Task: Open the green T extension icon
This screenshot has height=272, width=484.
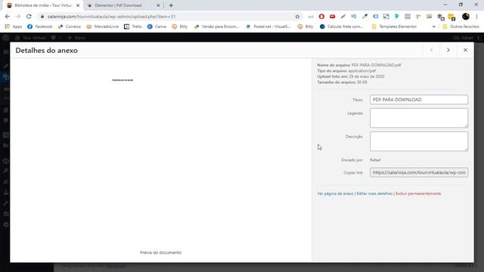Action: pyautogui.click(x=396, y=17)
